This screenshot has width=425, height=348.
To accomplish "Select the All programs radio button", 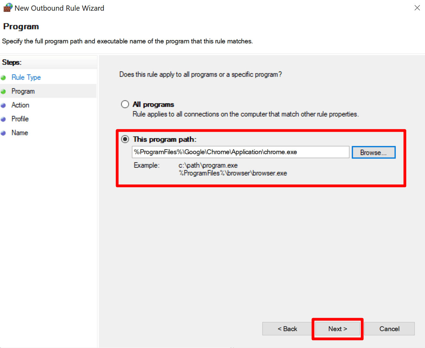I will pyautogui.click(x=125, y=104).
